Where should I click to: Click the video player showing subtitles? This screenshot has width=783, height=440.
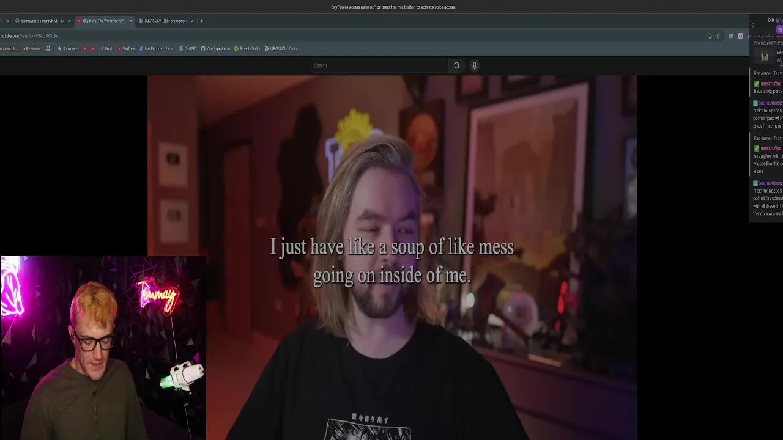click(x=391, y=257)
